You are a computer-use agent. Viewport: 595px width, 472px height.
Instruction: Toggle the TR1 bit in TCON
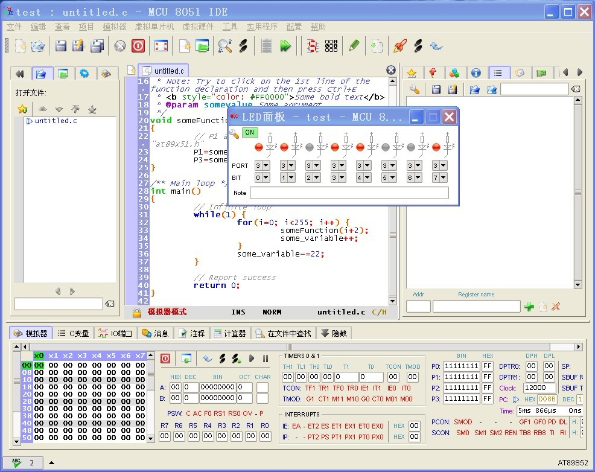[x=323, y=388]
